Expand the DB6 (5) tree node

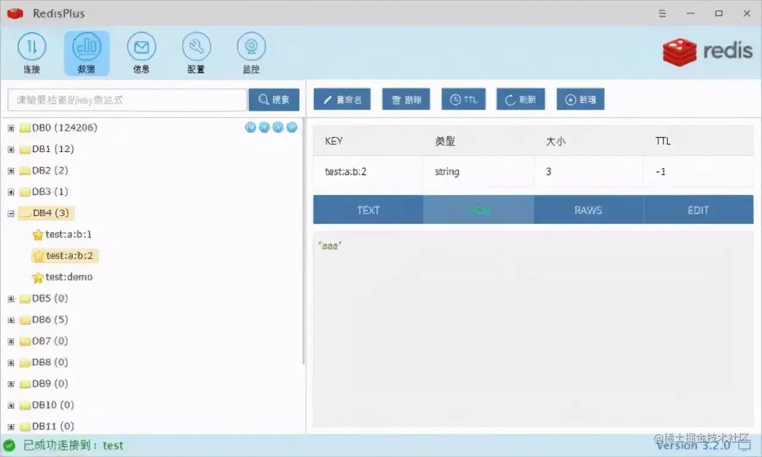click(x=11, y=320)
